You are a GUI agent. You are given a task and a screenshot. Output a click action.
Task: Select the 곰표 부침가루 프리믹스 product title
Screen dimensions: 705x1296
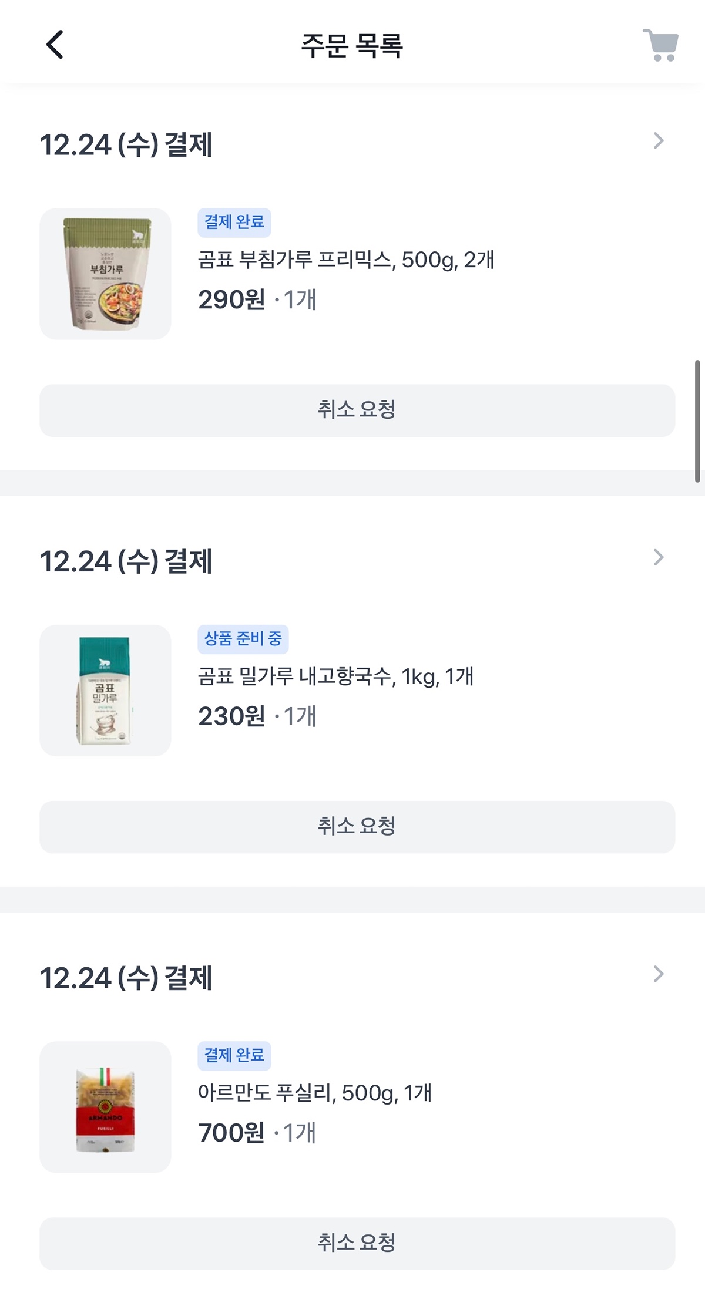point(346,260)
